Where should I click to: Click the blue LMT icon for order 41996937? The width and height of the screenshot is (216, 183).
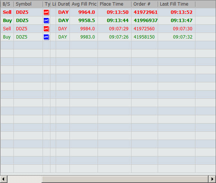coord(46,21)
